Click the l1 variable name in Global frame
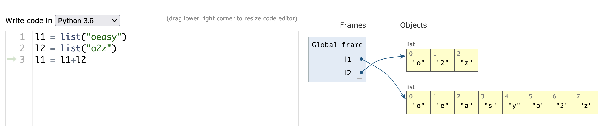 pos(348,60)
